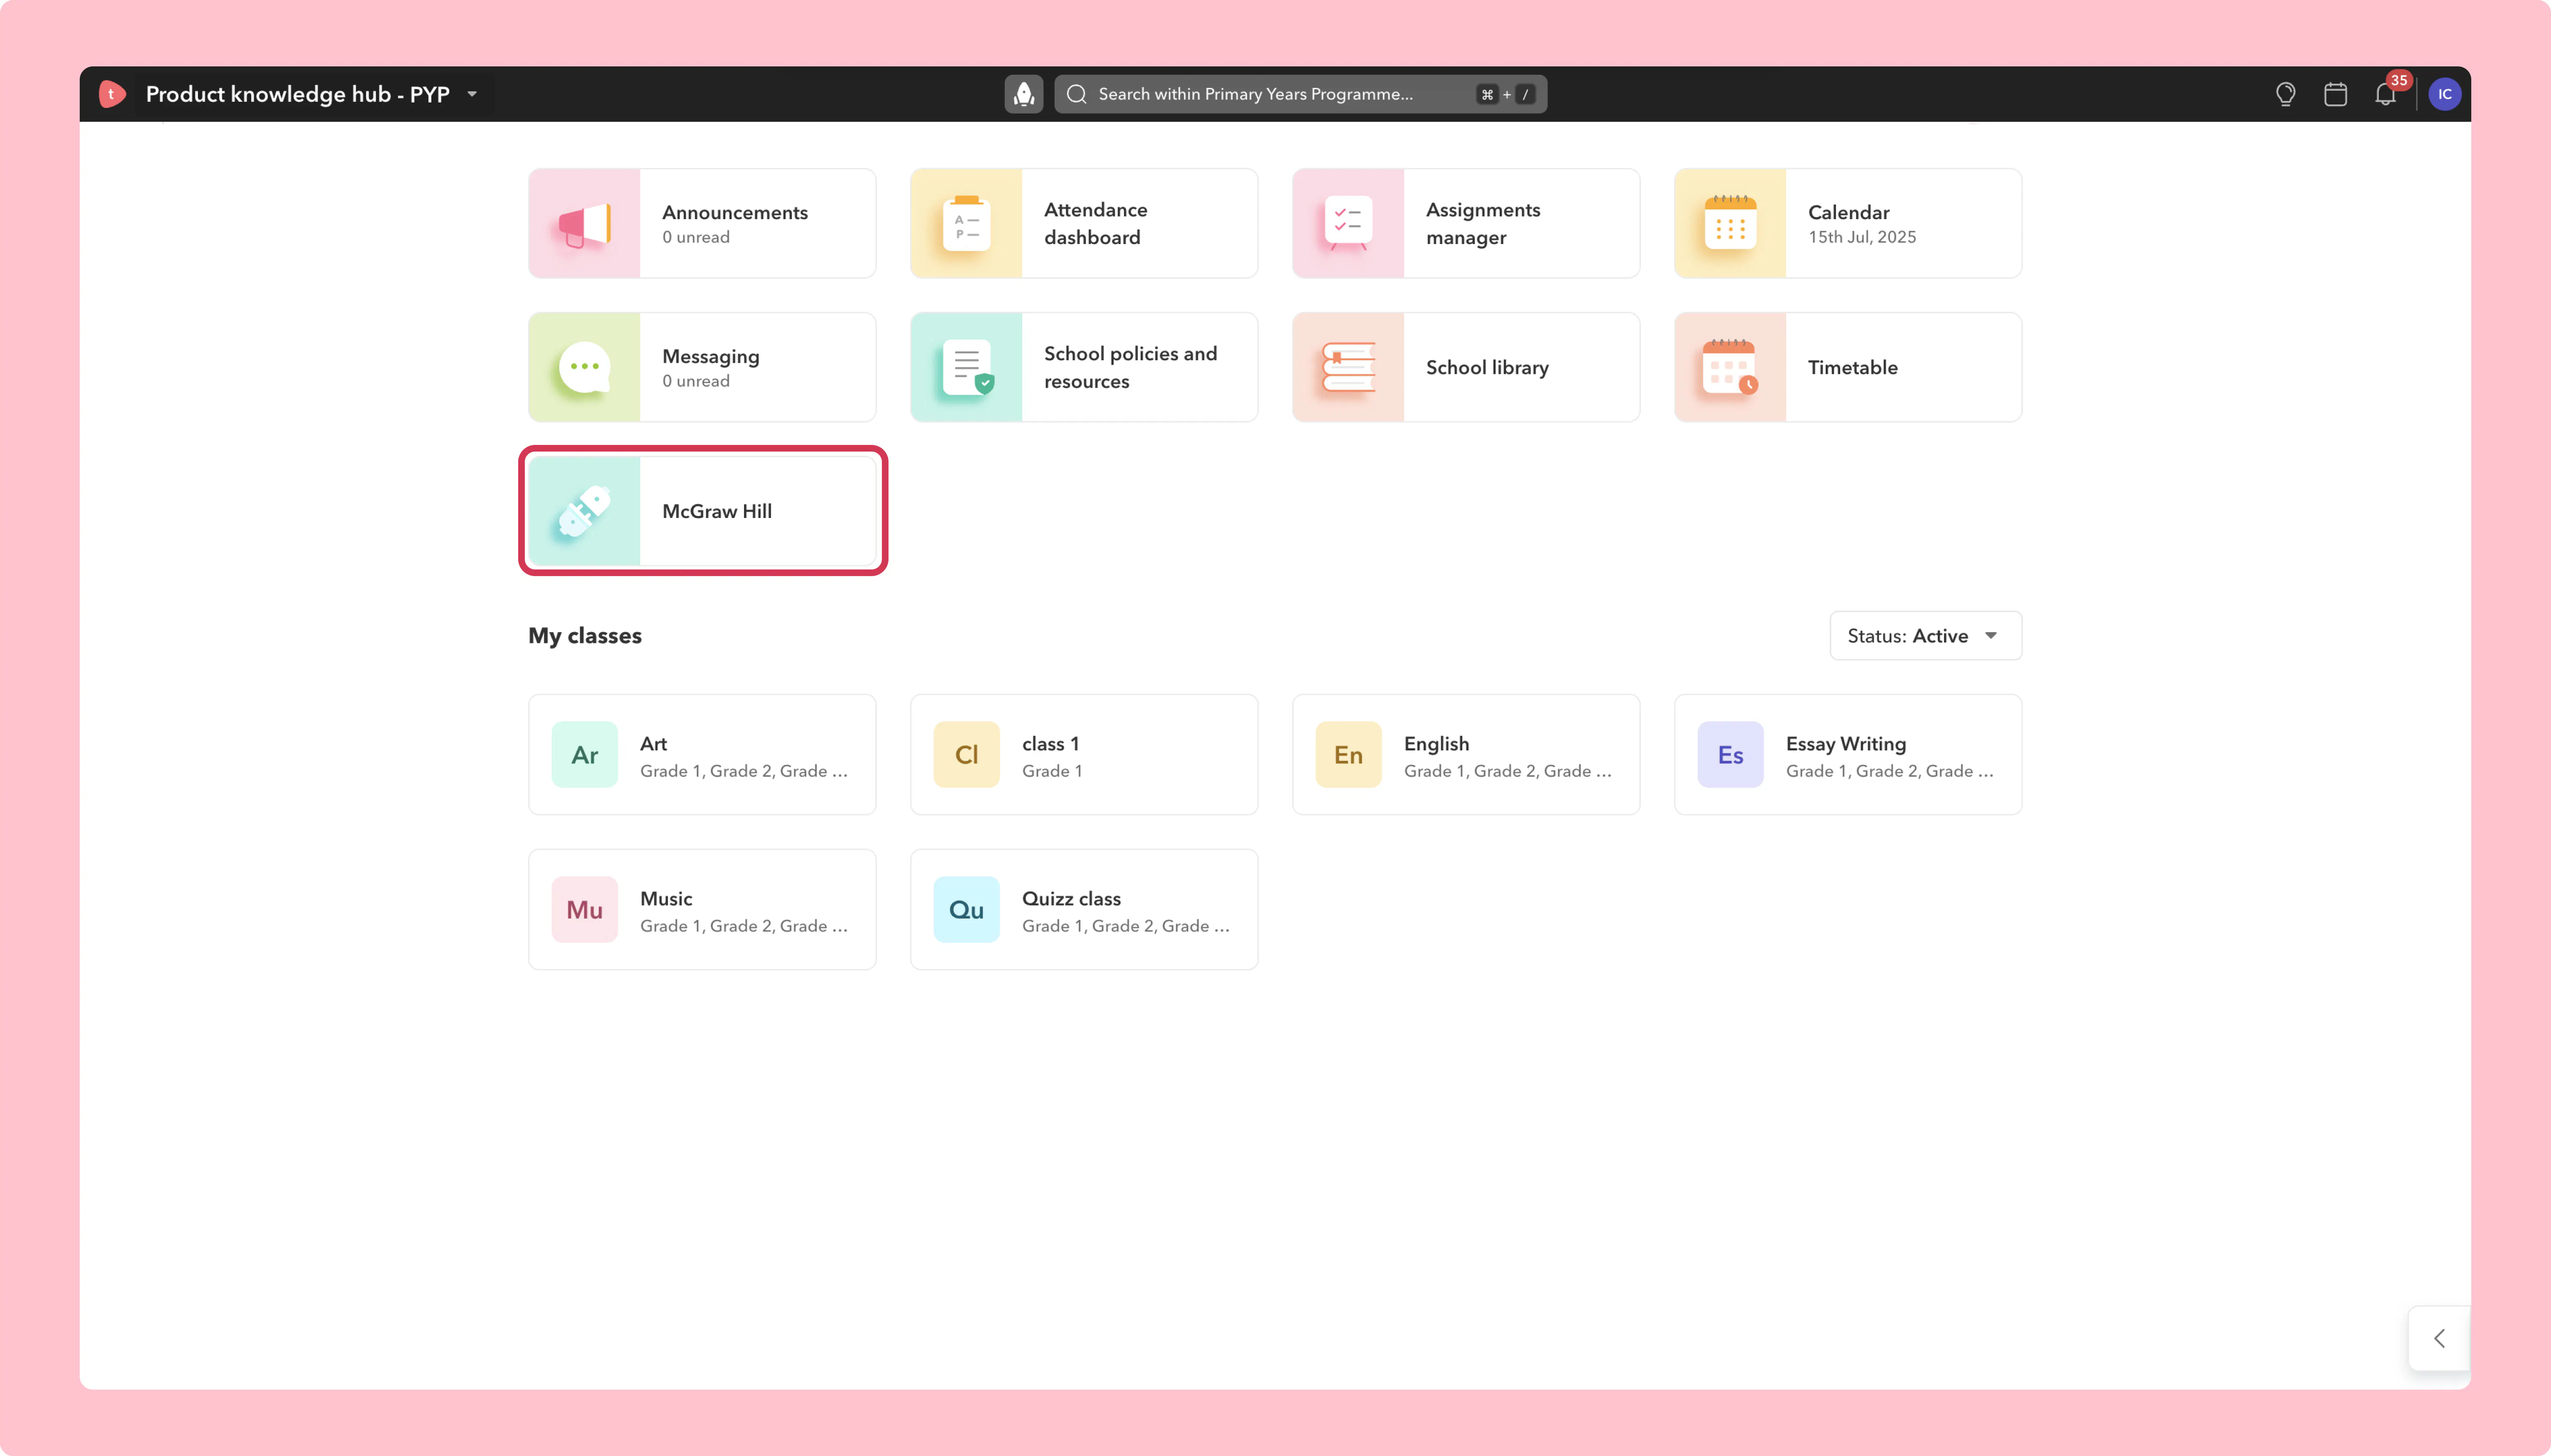Focus the Search within Primary Years Programme field
Image resolution: width=2551 pixels, height=1456 pixels.
point(1300,94)
